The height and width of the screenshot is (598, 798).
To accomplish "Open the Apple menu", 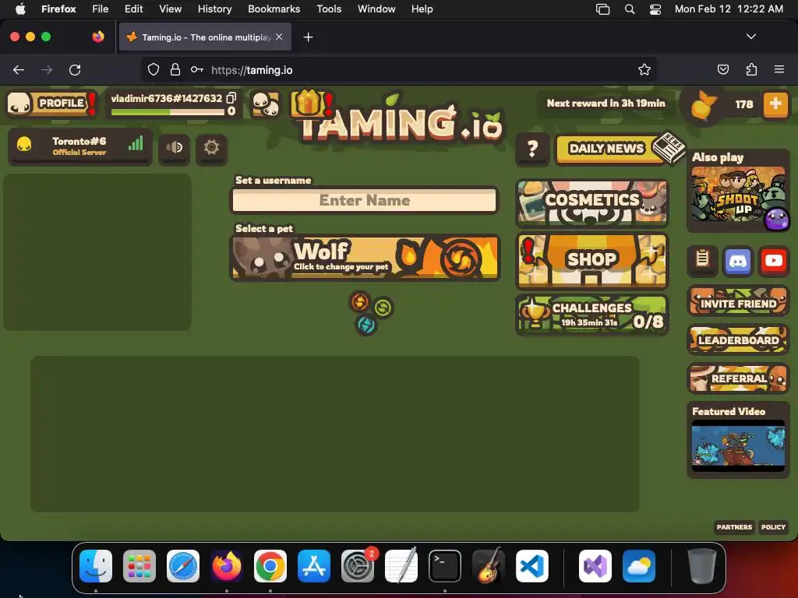I will click(20, 9).
